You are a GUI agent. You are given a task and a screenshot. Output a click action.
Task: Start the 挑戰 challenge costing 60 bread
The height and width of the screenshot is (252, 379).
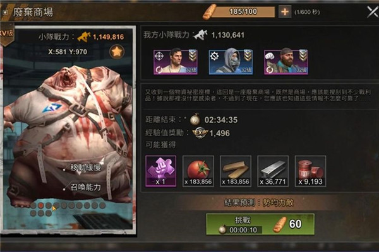coord(260,224)
